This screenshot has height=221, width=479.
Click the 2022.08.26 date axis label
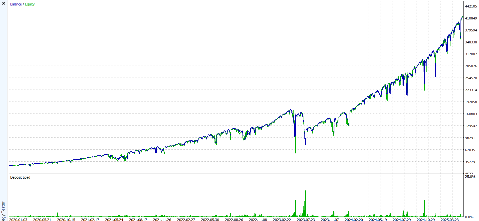coord(234,220)
